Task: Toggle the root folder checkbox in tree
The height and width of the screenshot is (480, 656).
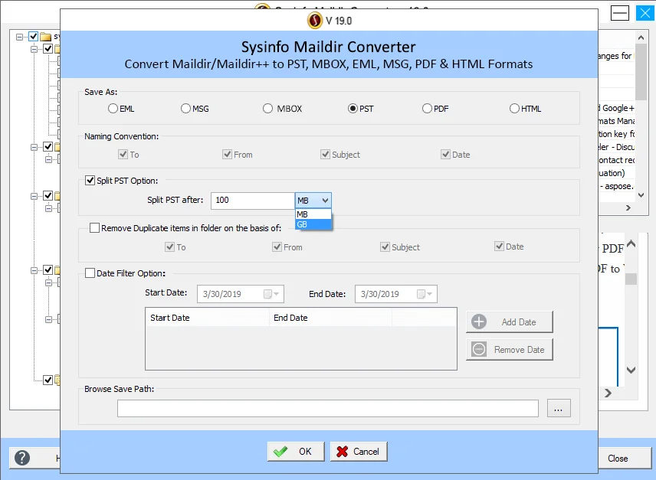Action: (x=34, y=36)
